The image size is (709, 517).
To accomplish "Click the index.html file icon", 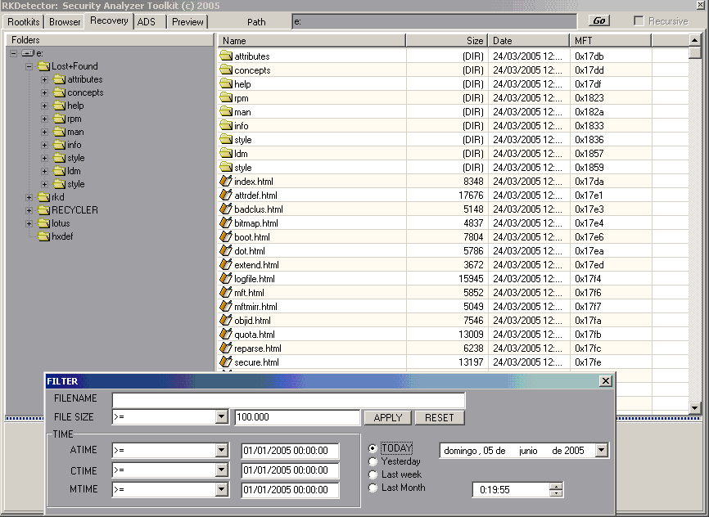I will coord(226,182).
